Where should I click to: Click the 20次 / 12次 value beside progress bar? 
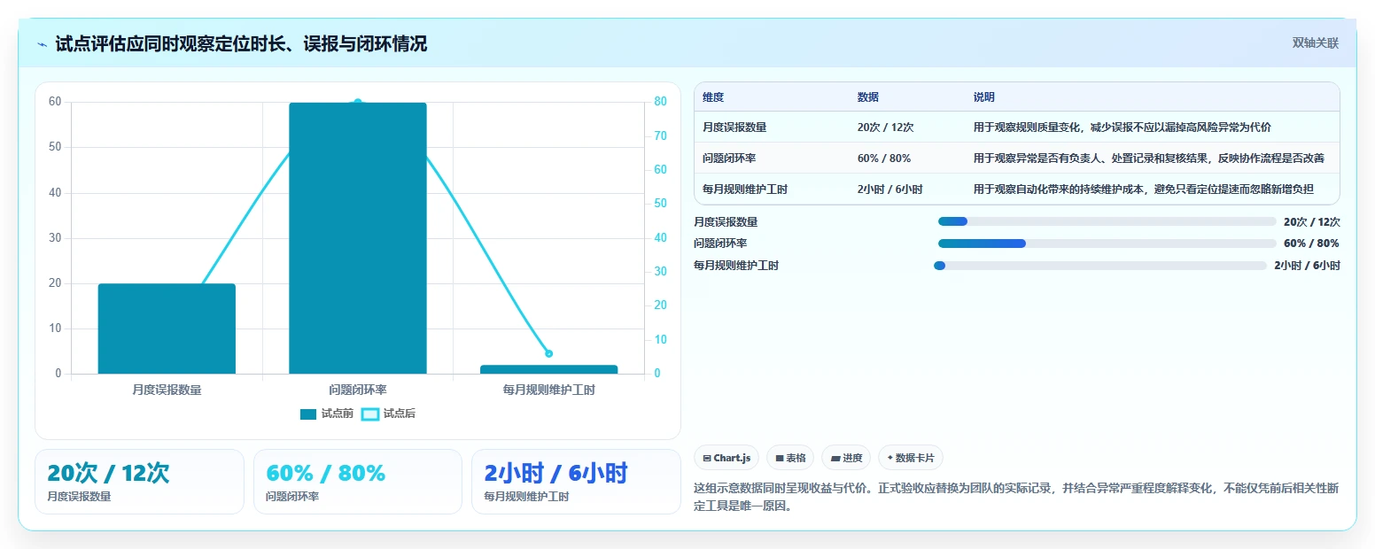coord(1311,222)
